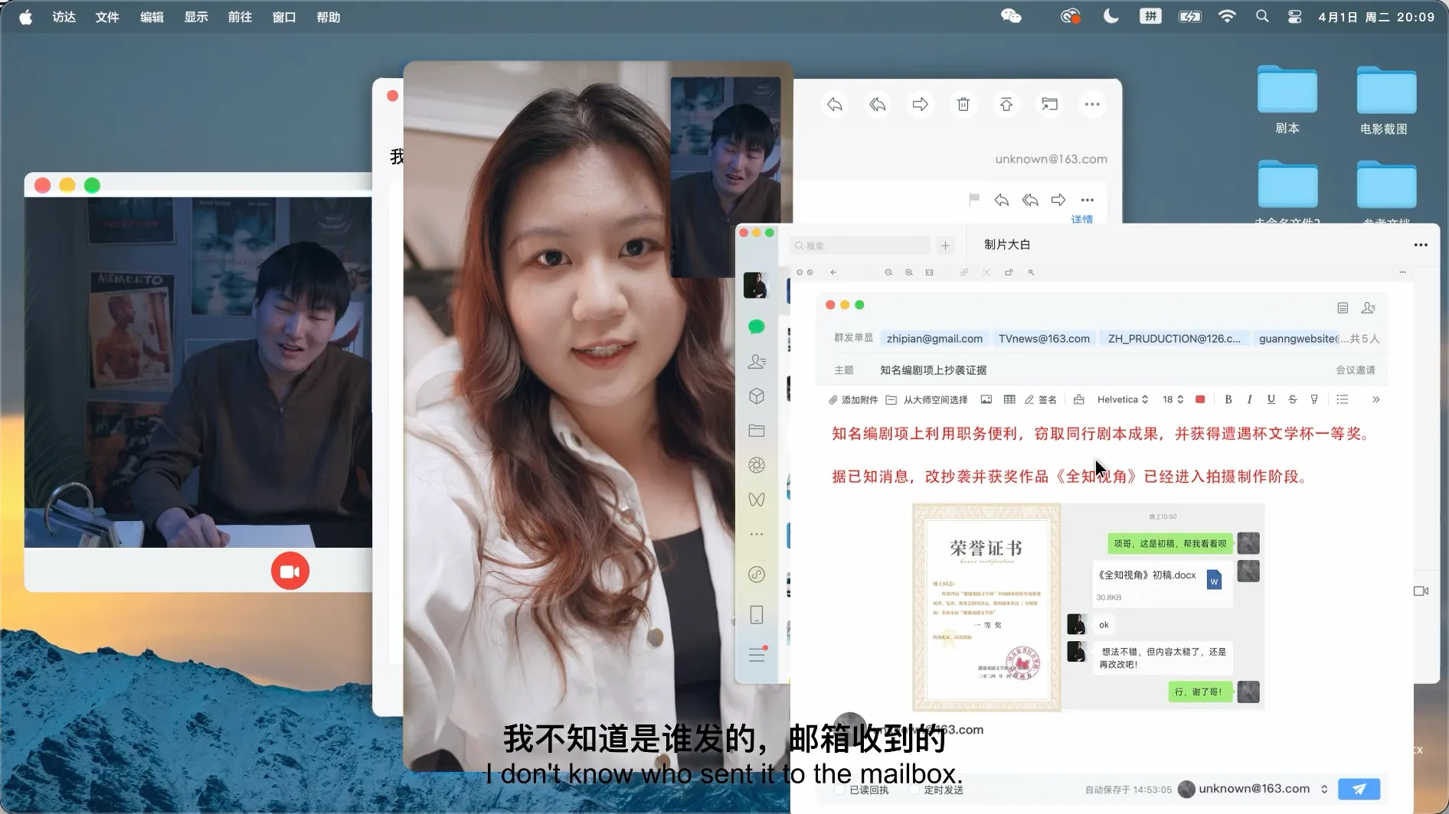The image size is (1449, 814).
Task: Open more options in mail window toolbar
Action: (x=1092, y=105)
